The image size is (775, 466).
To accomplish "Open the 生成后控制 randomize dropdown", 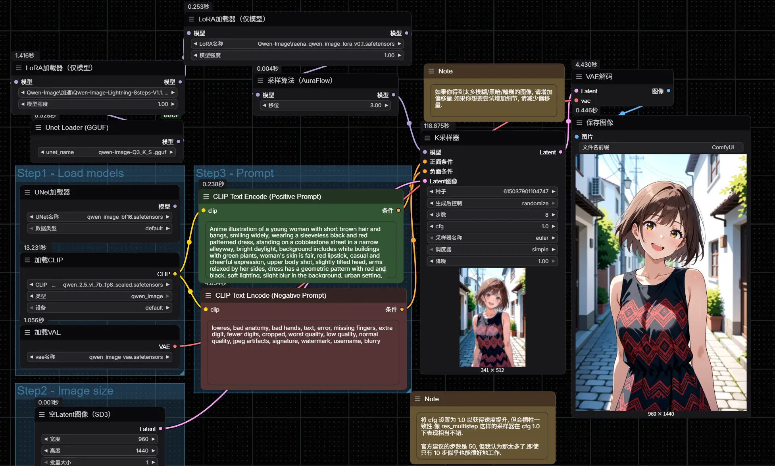I will (x=492, y=203).
